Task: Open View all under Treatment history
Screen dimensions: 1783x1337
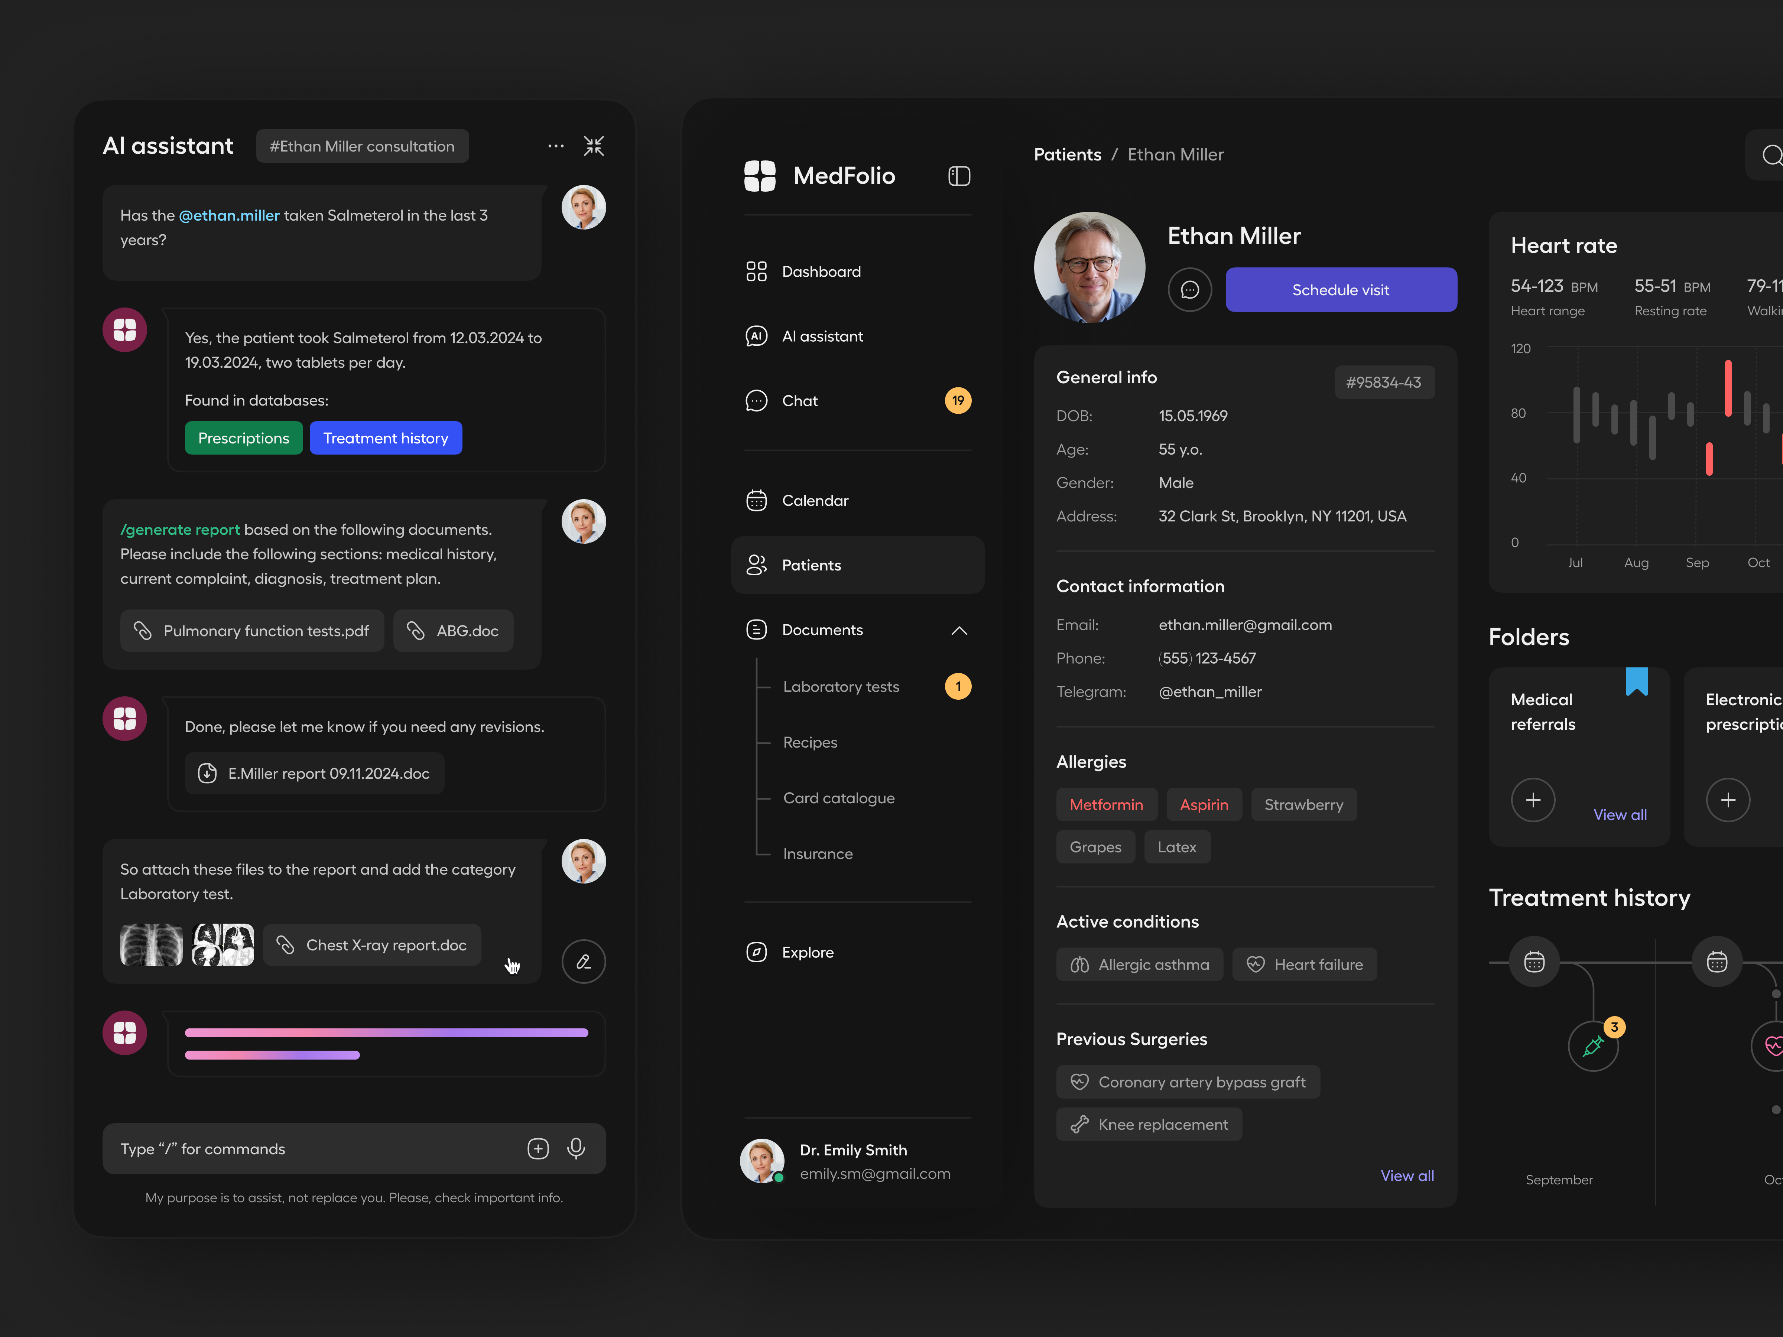Action: click(x=1407, y=1175)
